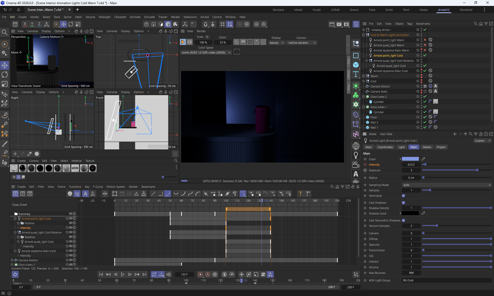Select the Arnold skydome Main Cold object

tap(390, 71)
